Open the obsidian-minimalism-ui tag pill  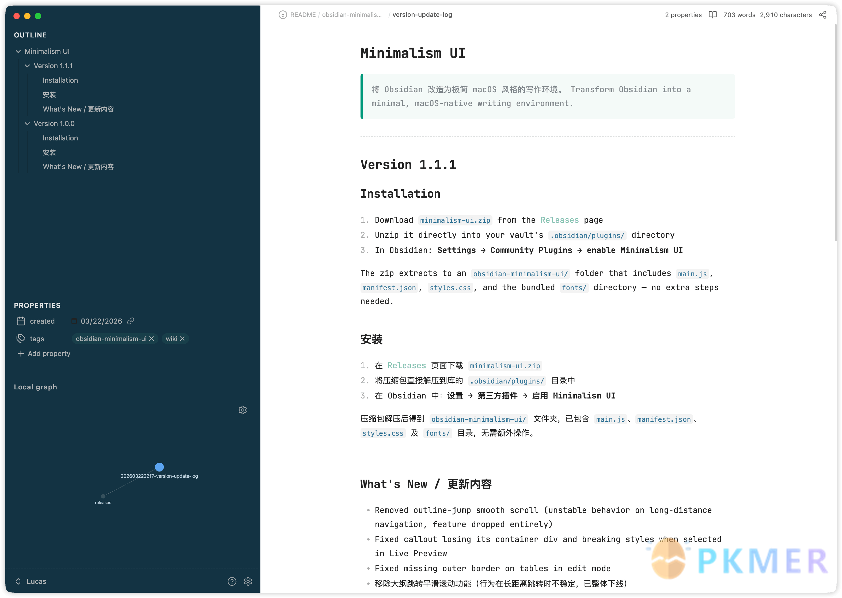click(111, 339)
